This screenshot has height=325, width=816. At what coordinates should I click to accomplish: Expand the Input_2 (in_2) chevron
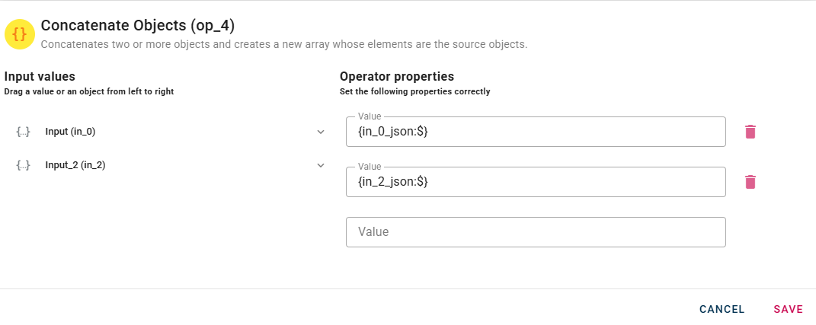coord(321,165)
